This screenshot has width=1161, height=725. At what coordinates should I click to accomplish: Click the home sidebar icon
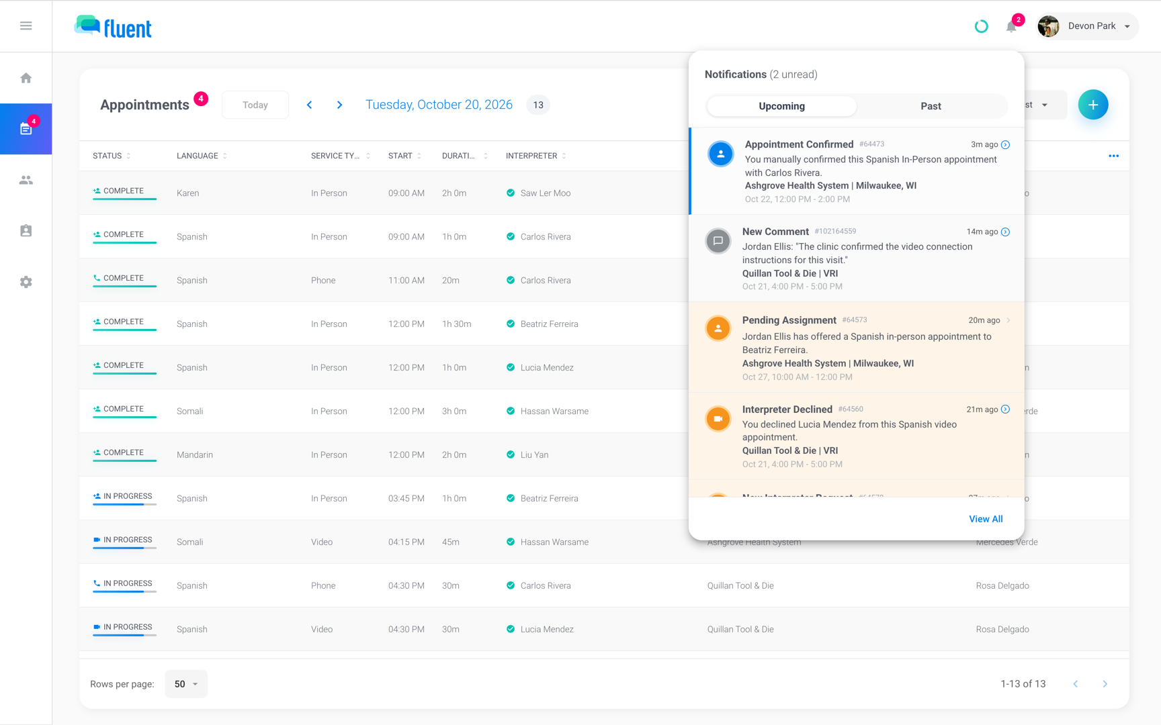click(26, 78)
